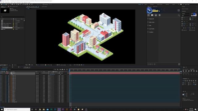Open Task View on taskbar
The width and height of the screenshot is (198, 111).
coord(36,109)
